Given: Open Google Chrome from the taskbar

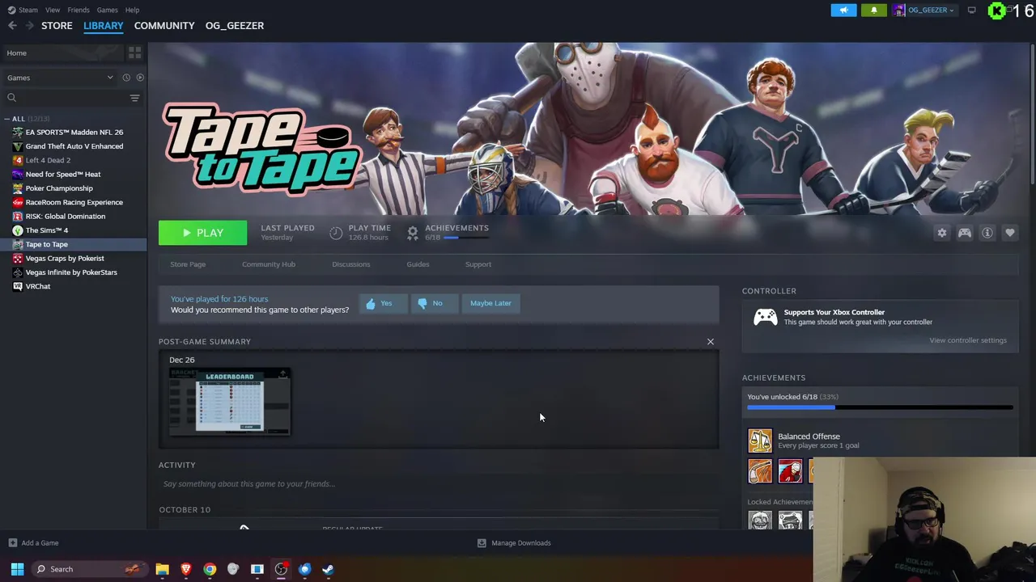Looking at the screenshot, I should (x=210, y=569).
